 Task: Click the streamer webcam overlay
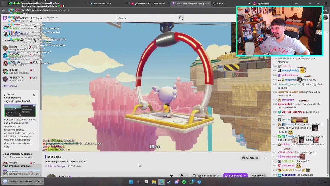(280, 31)
